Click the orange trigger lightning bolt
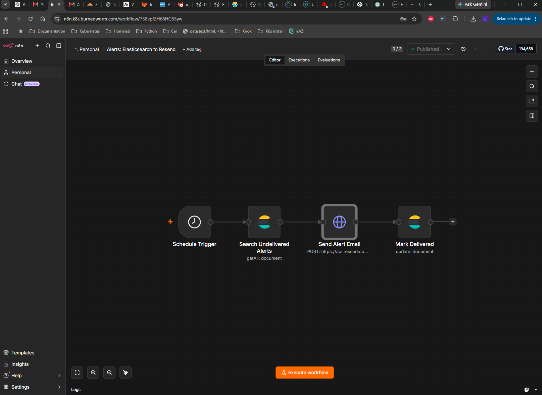Image resolution: width=542 pixels, height=395 pixels. coord(170,221)
